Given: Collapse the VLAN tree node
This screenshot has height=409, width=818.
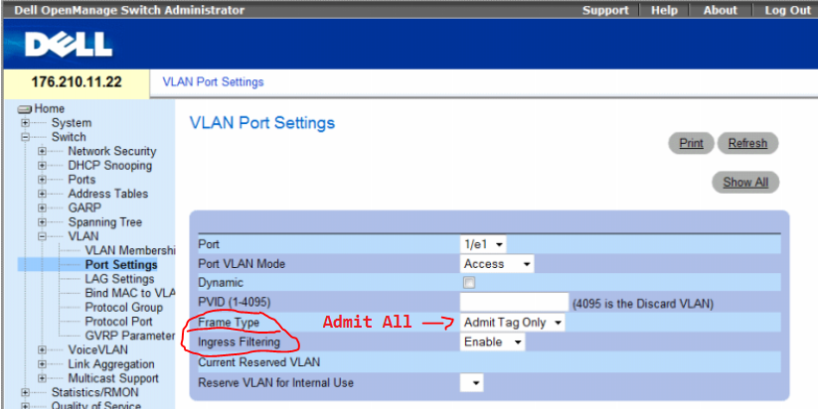Looking at the screenshot, I should pos(42,236).
